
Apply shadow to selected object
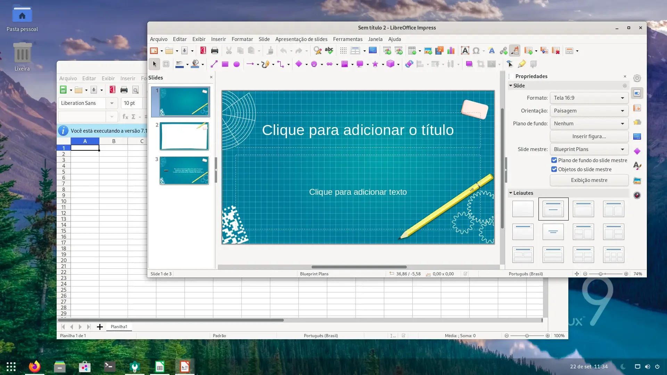click(x=469, y=64)
